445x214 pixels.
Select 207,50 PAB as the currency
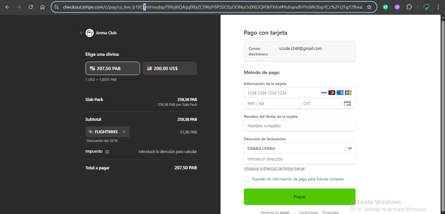pyautogui.click(x=113, y=68)
